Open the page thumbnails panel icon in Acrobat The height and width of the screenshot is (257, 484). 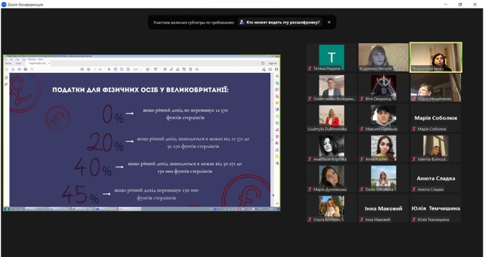[6, 78]
